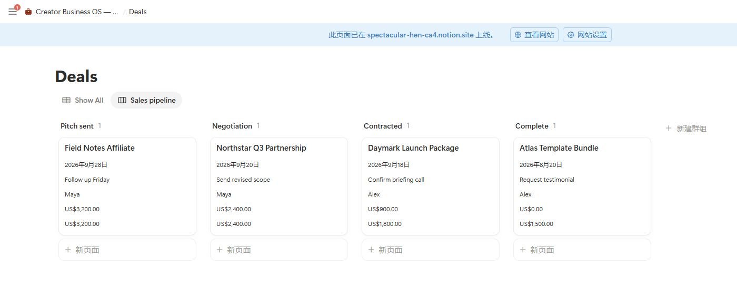Open the Daymark Launch Package card
The width and height of the screenshot is (737, 295).
pyautogui.click(x=431, y=186)
